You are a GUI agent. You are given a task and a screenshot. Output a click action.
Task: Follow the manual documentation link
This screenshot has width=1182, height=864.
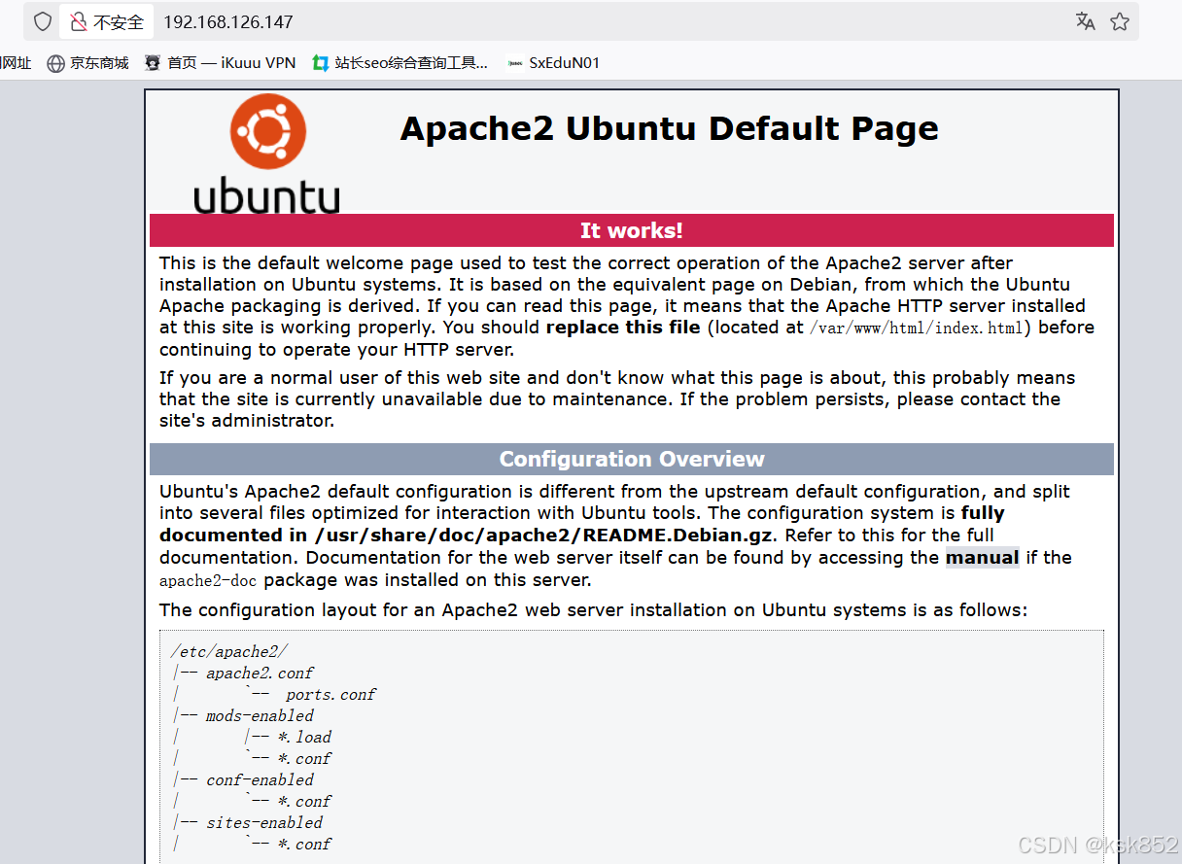[982, 558]
